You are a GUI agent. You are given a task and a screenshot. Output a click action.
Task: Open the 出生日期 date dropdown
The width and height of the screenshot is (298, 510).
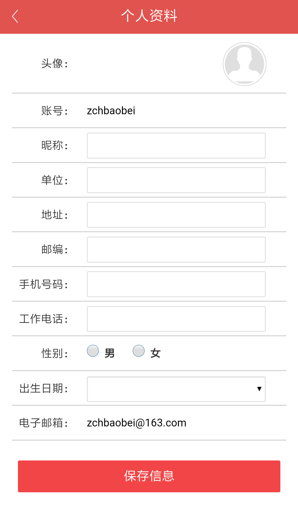tap(176, 389)
